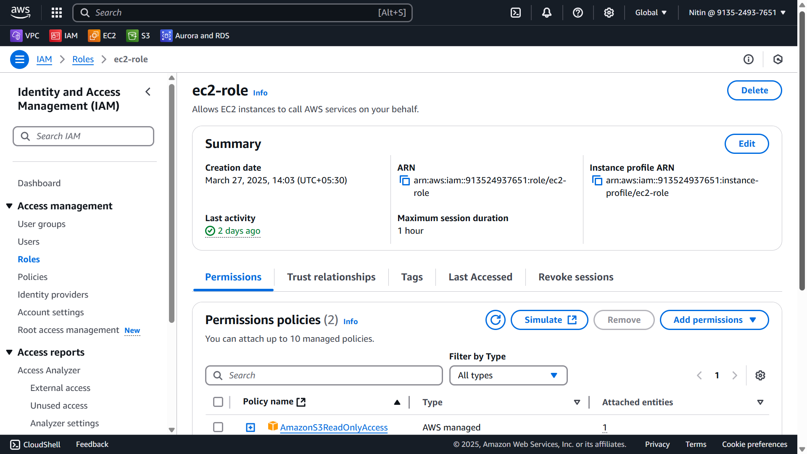Open the VPC shortcut in favorites bar
This screenshot has width=807, height=454.
pos(25,36)
